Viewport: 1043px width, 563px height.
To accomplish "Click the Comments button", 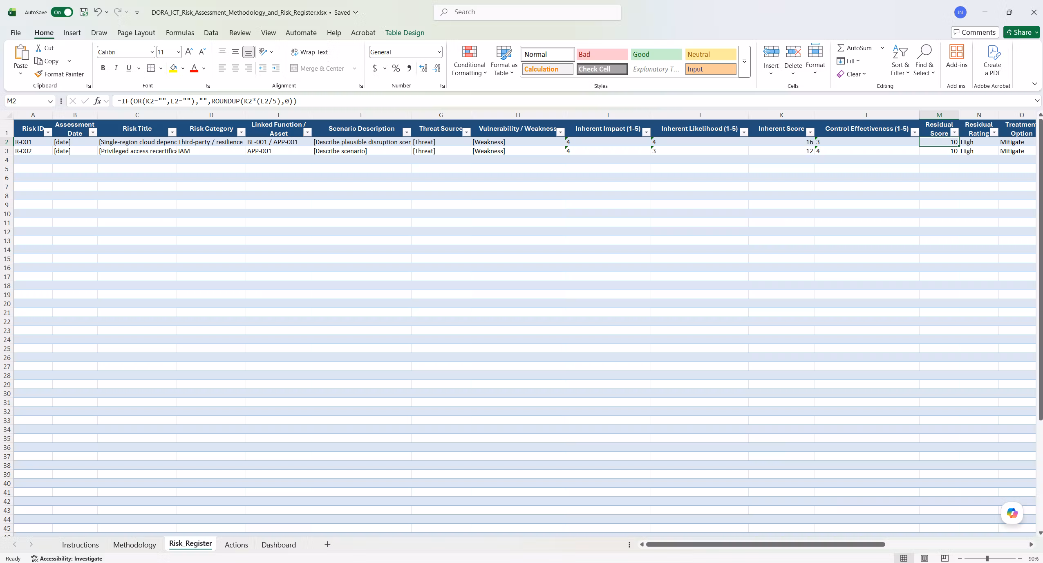I will 975,32.
